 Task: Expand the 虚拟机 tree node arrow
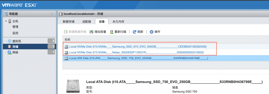tap(6, 41)
